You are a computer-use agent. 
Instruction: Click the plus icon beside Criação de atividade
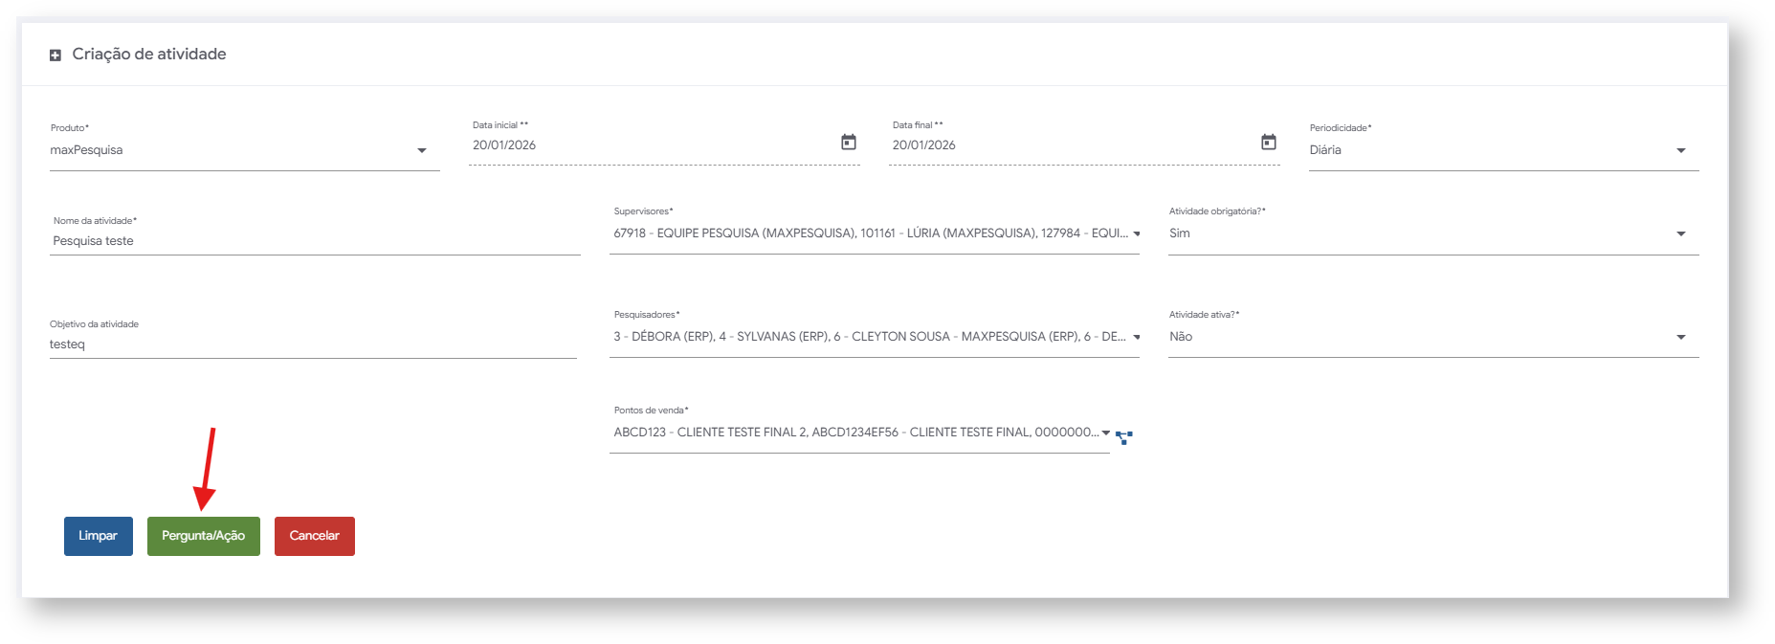click(55, 56)
